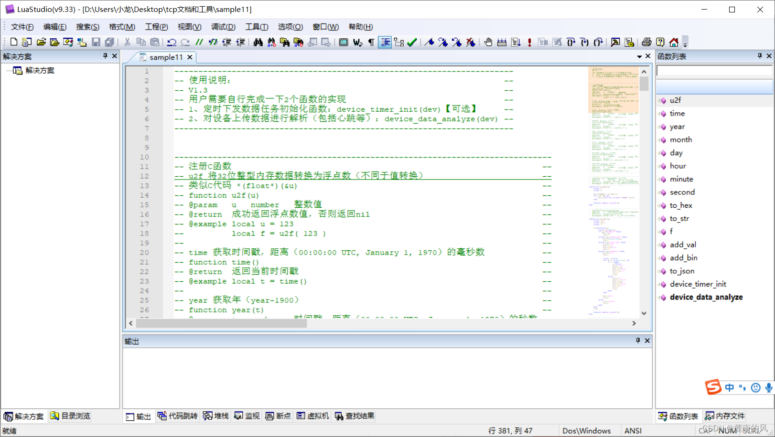The image size is (775, 437).
Task: Start a new file
Action: coord(13,42)
